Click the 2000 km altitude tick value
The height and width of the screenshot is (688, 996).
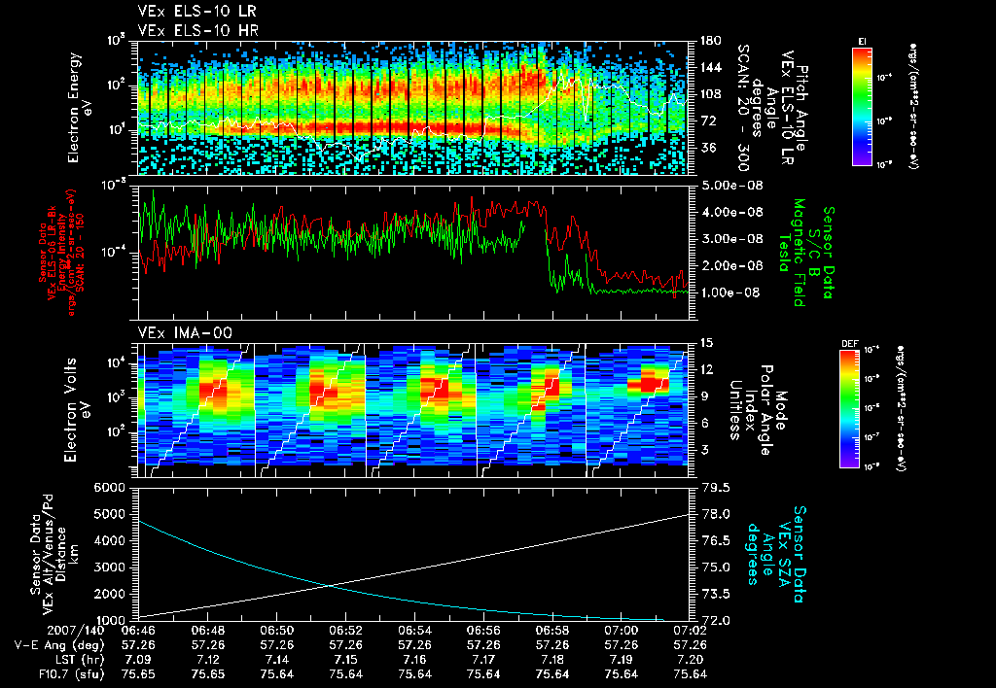(x=109, y=594)
